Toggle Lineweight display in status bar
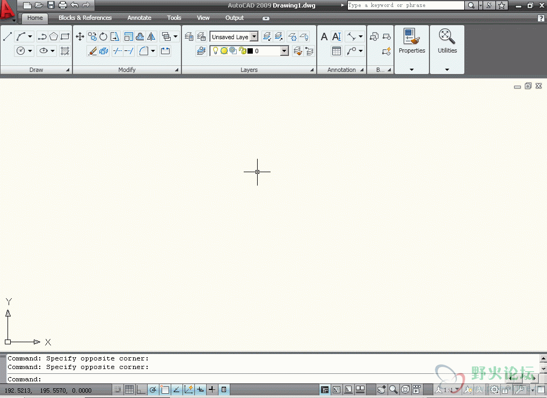The image size is (547, 398). pyautogui.click(x=211, y=389)
